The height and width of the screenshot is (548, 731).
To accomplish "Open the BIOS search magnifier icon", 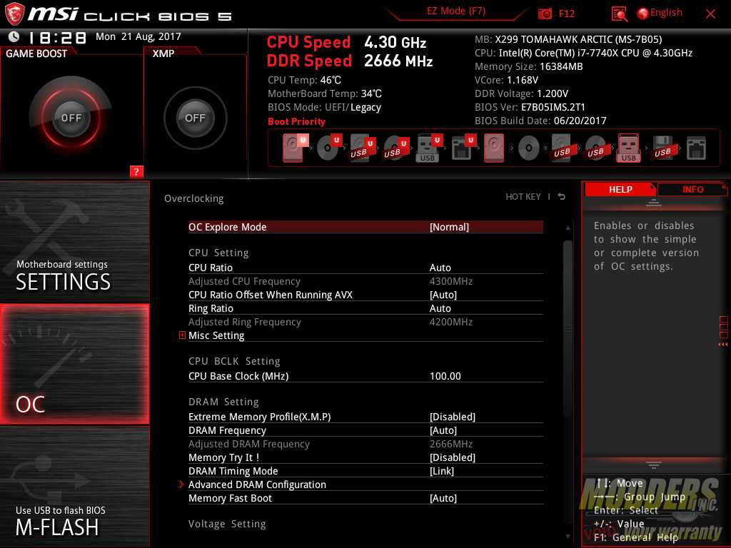I will click(619, 14).
